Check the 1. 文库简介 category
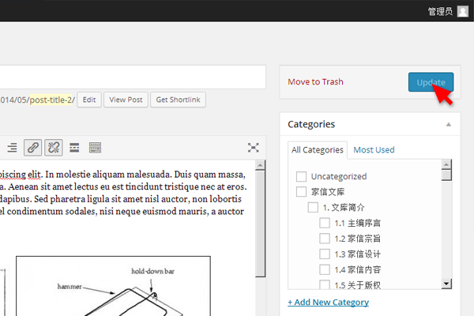This screenshot has width=474, height=316. [313, 208]
